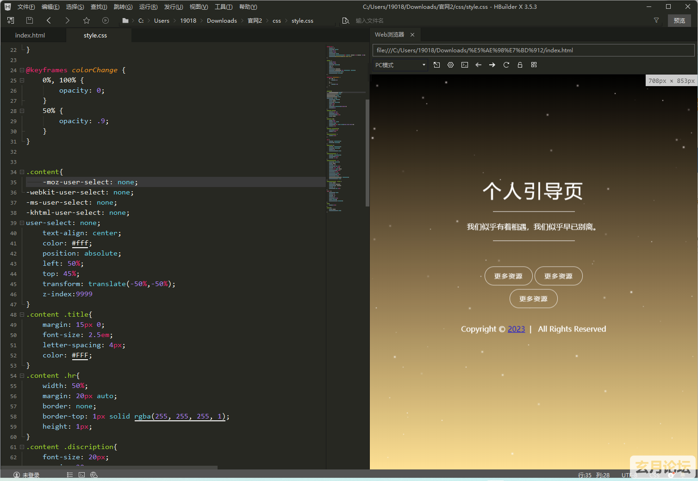Click the folder icon in breadcrumb path
The height and width of the screenshot is (481, 698).
pos(125,20)
